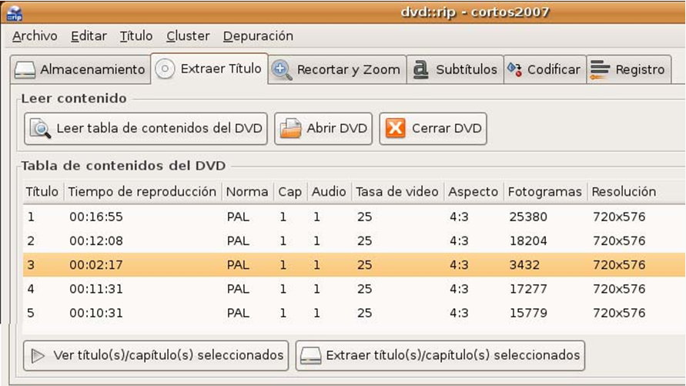Open the Editar menu
Image resolution: width=686 pixels, height=386 pixels.
coord(89,36)
